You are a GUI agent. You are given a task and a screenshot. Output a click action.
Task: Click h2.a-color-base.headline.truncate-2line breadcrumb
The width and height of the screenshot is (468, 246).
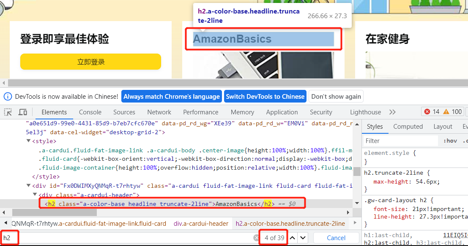tap(290, 224)
